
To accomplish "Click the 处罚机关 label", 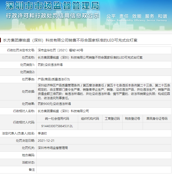I will tap(28, 148).
